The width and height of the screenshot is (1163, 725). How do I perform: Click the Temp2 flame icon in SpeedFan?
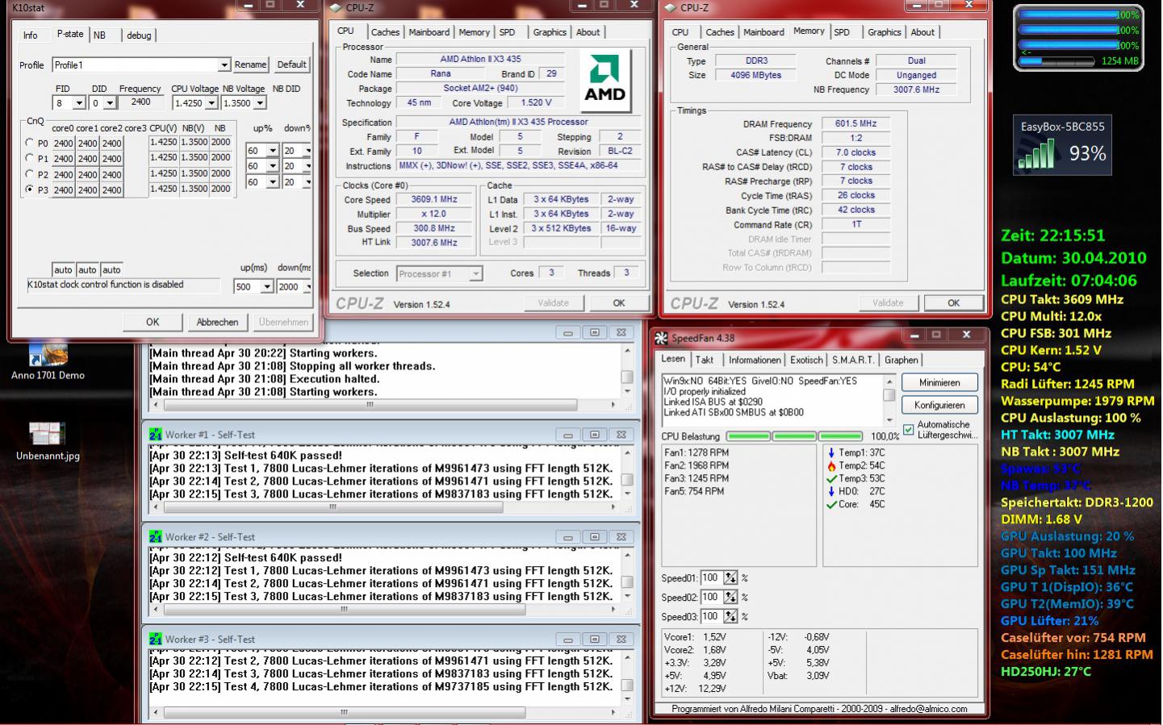831,465
